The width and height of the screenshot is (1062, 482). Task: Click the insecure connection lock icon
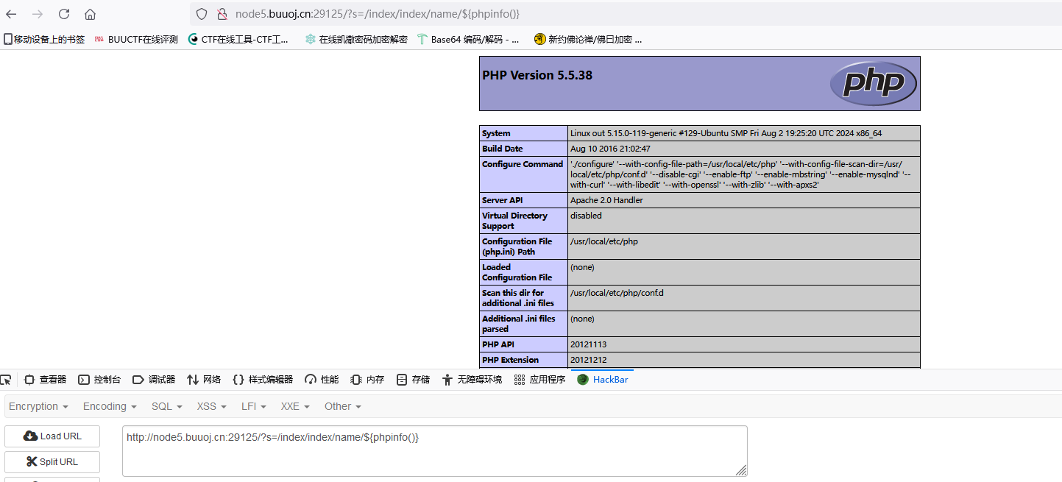pos(222,14)
